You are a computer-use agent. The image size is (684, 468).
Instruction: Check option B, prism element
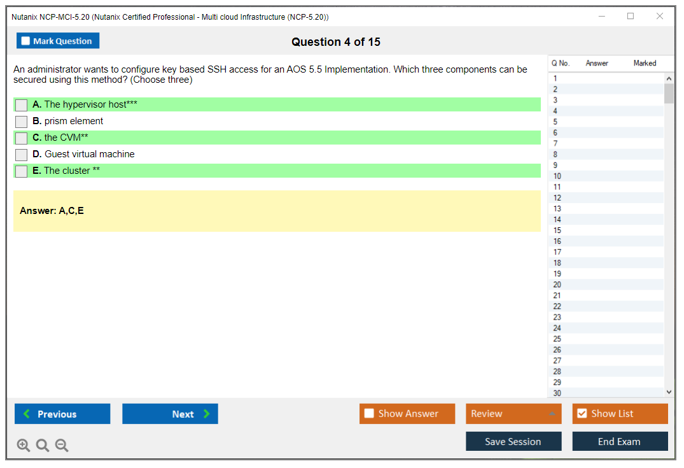22,122
